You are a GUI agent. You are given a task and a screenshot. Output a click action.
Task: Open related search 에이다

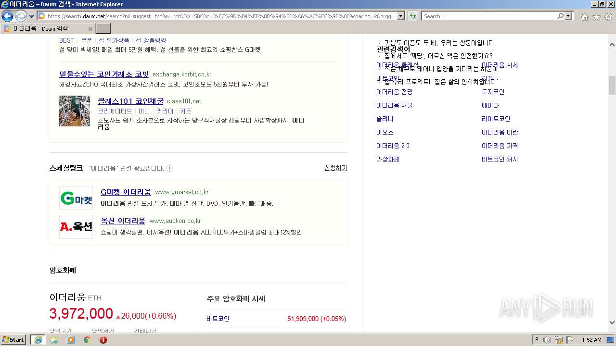click(490, 105)
